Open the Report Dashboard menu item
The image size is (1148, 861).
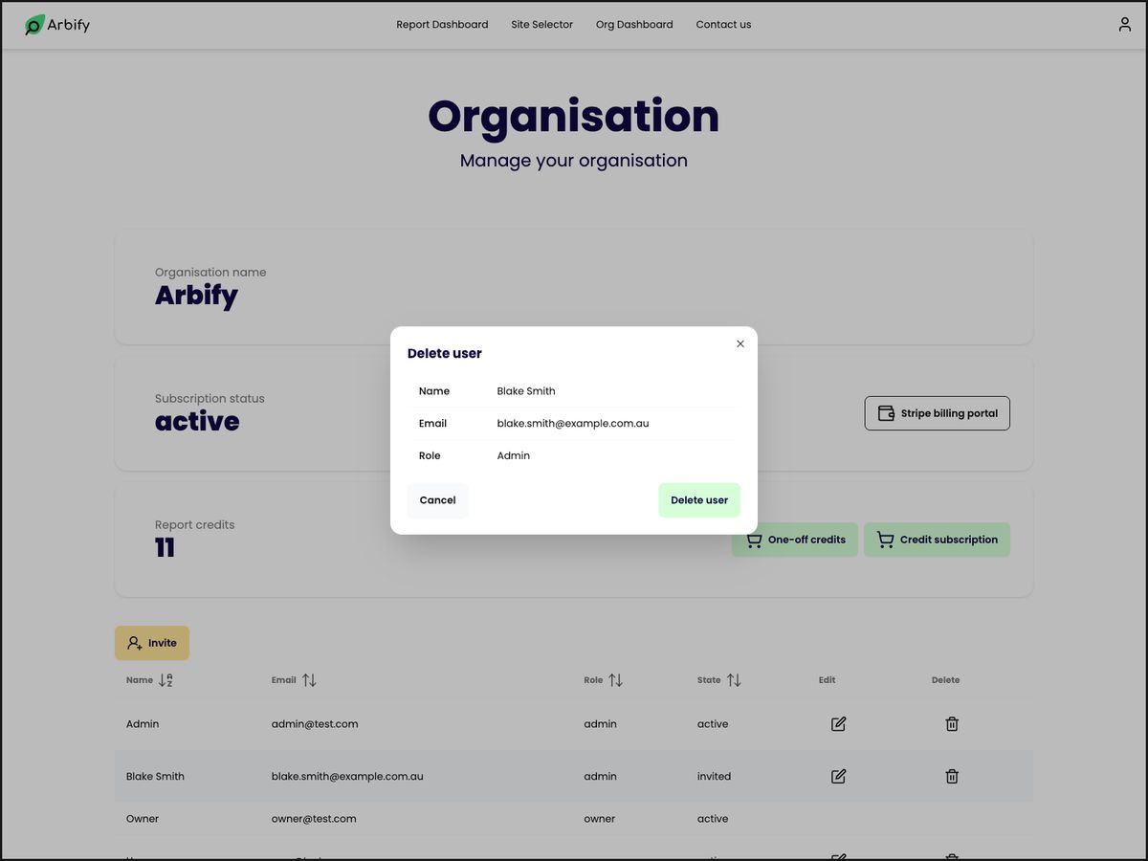[442, 24]
